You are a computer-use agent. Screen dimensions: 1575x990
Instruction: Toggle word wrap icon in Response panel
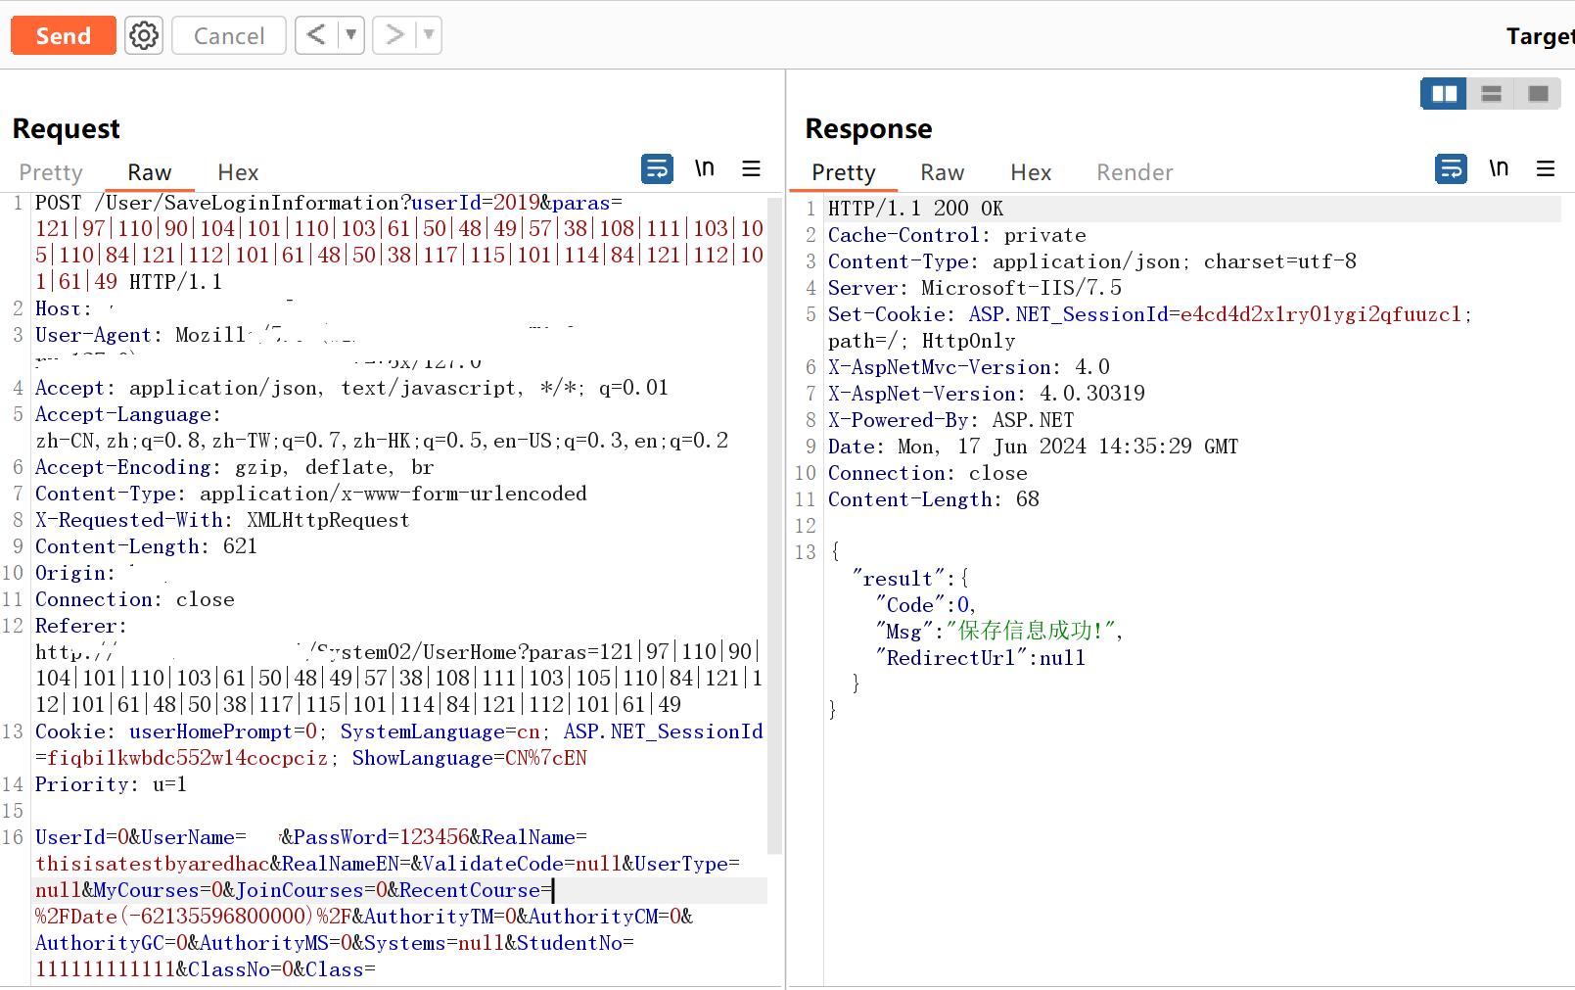pyautogui.click(x=1451, y=168)
